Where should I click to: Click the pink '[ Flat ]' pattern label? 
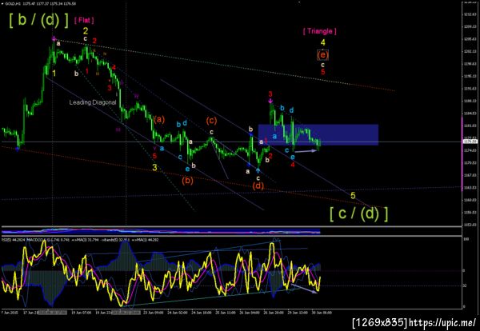coord(84,20)
